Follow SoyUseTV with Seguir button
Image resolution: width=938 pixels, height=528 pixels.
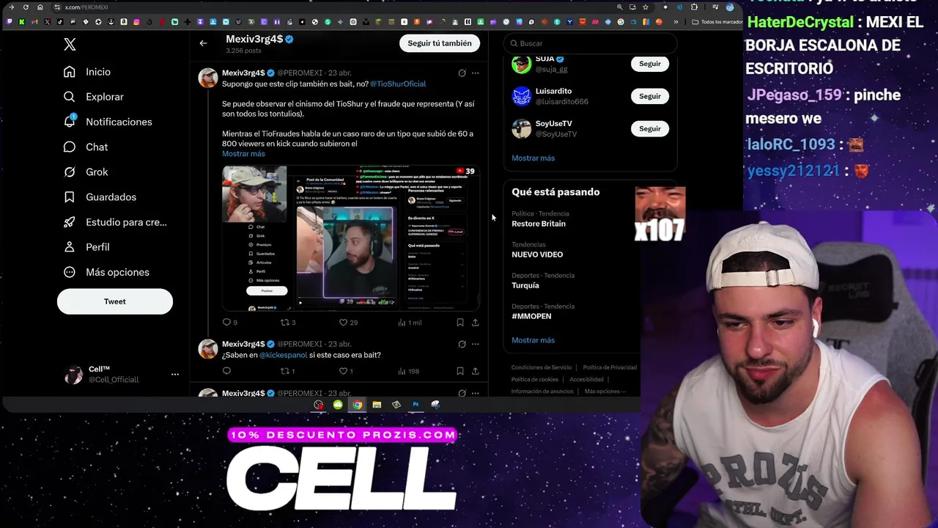click(x=650, y=128)
